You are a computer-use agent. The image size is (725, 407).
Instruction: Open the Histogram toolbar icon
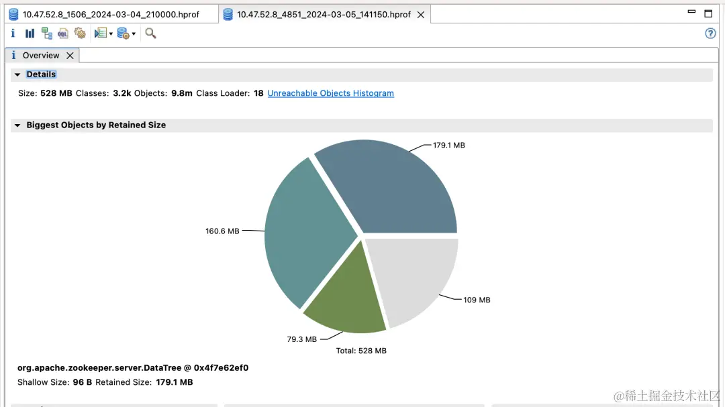point(30,34)
